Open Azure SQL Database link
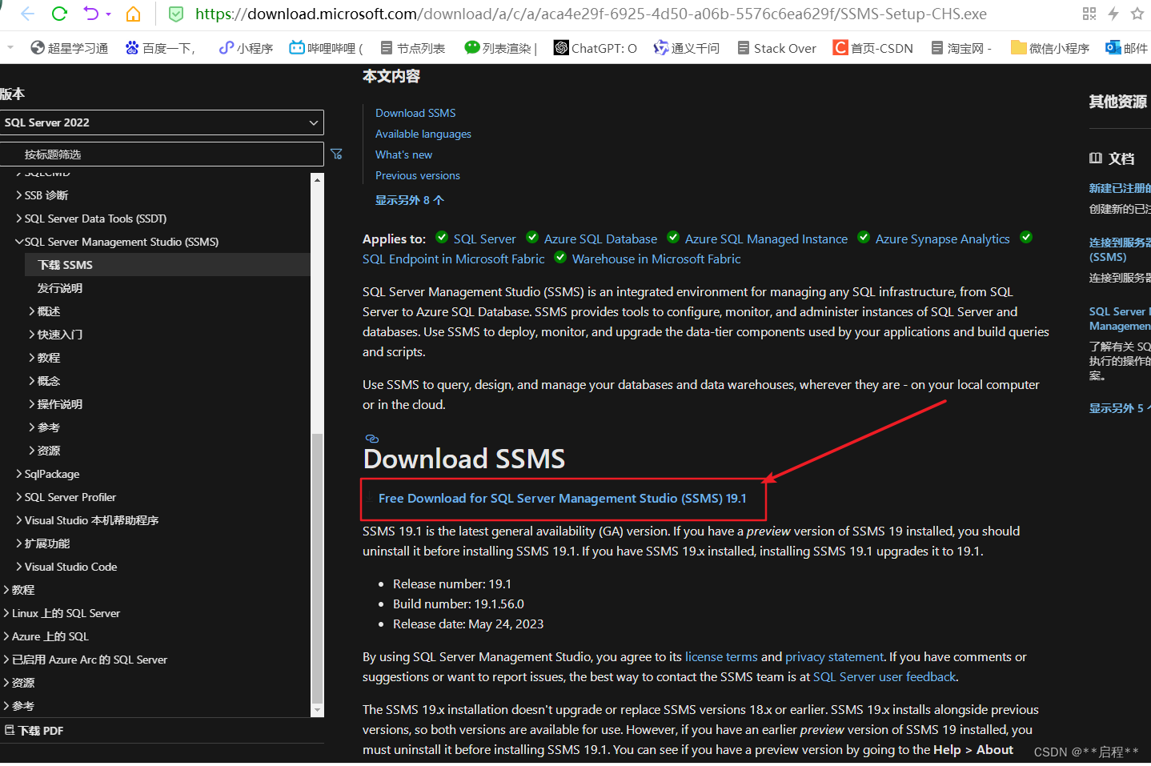This screenshot has width=1151, height=766. coord(600,239)
